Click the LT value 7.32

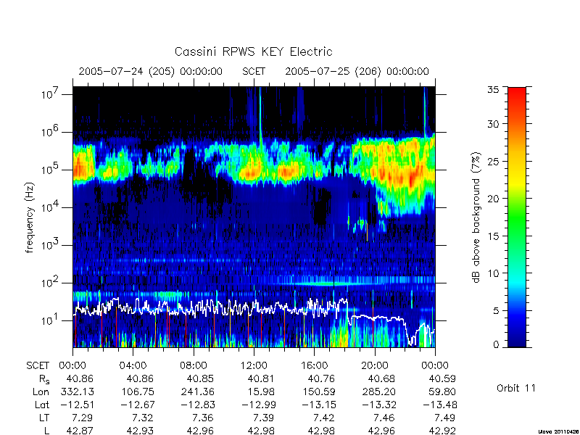143,418
